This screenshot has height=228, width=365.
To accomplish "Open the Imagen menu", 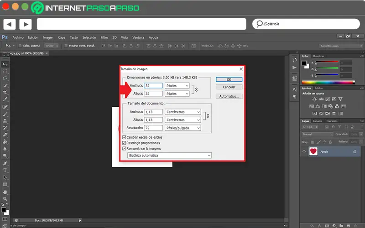I will click(48, 37).
